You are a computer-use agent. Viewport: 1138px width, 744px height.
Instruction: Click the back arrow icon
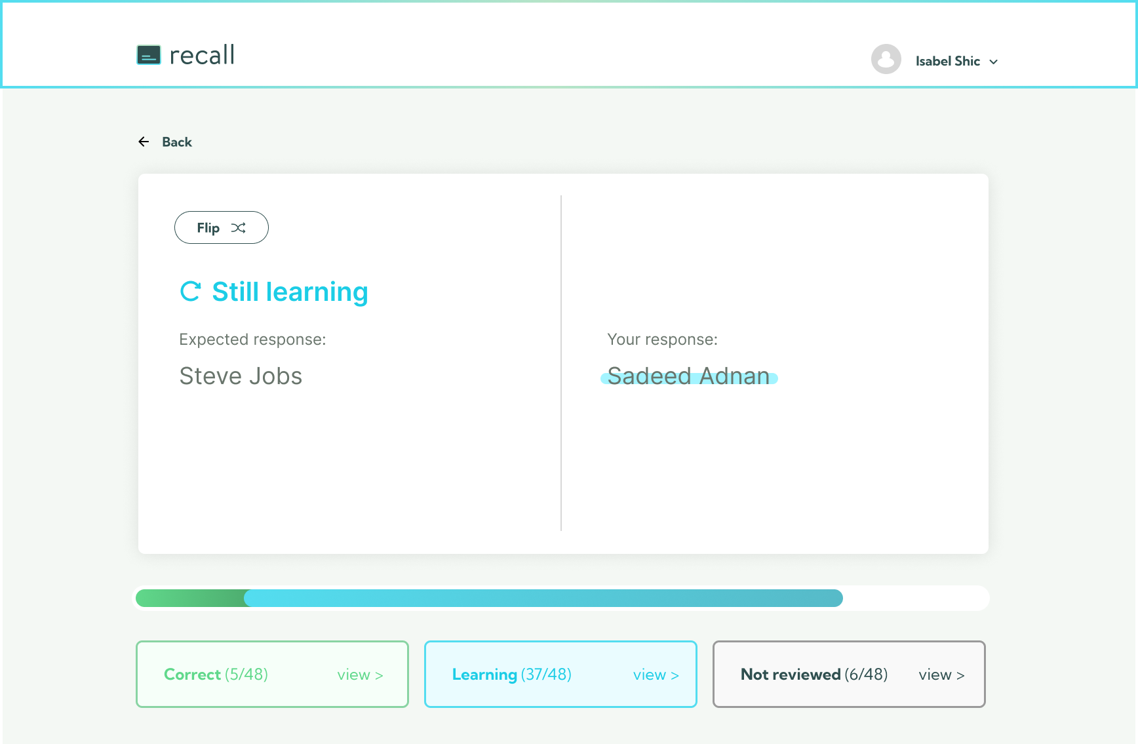(x=144, y=142)
